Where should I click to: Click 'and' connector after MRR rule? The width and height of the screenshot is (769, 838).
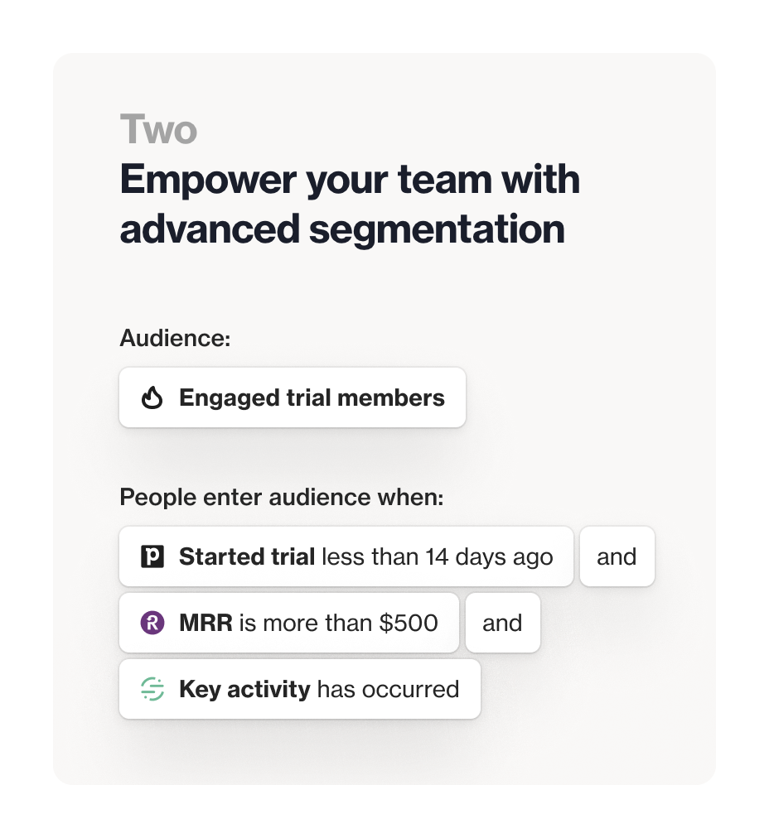point(502,623)
